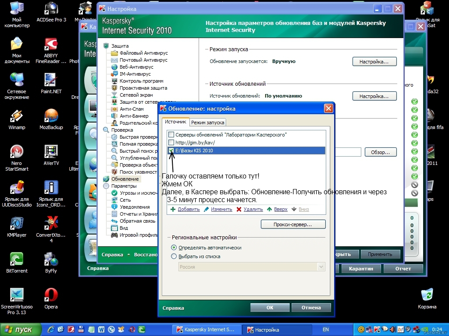
Task: Select IM-Antivirus chat icon
Action: click(x=114, y=74)
